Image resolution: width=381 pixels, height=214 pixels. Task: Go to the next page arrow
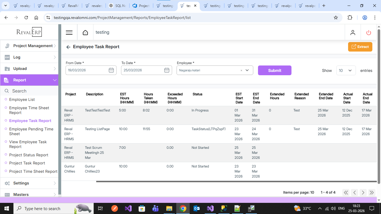[x=363, y=193]
